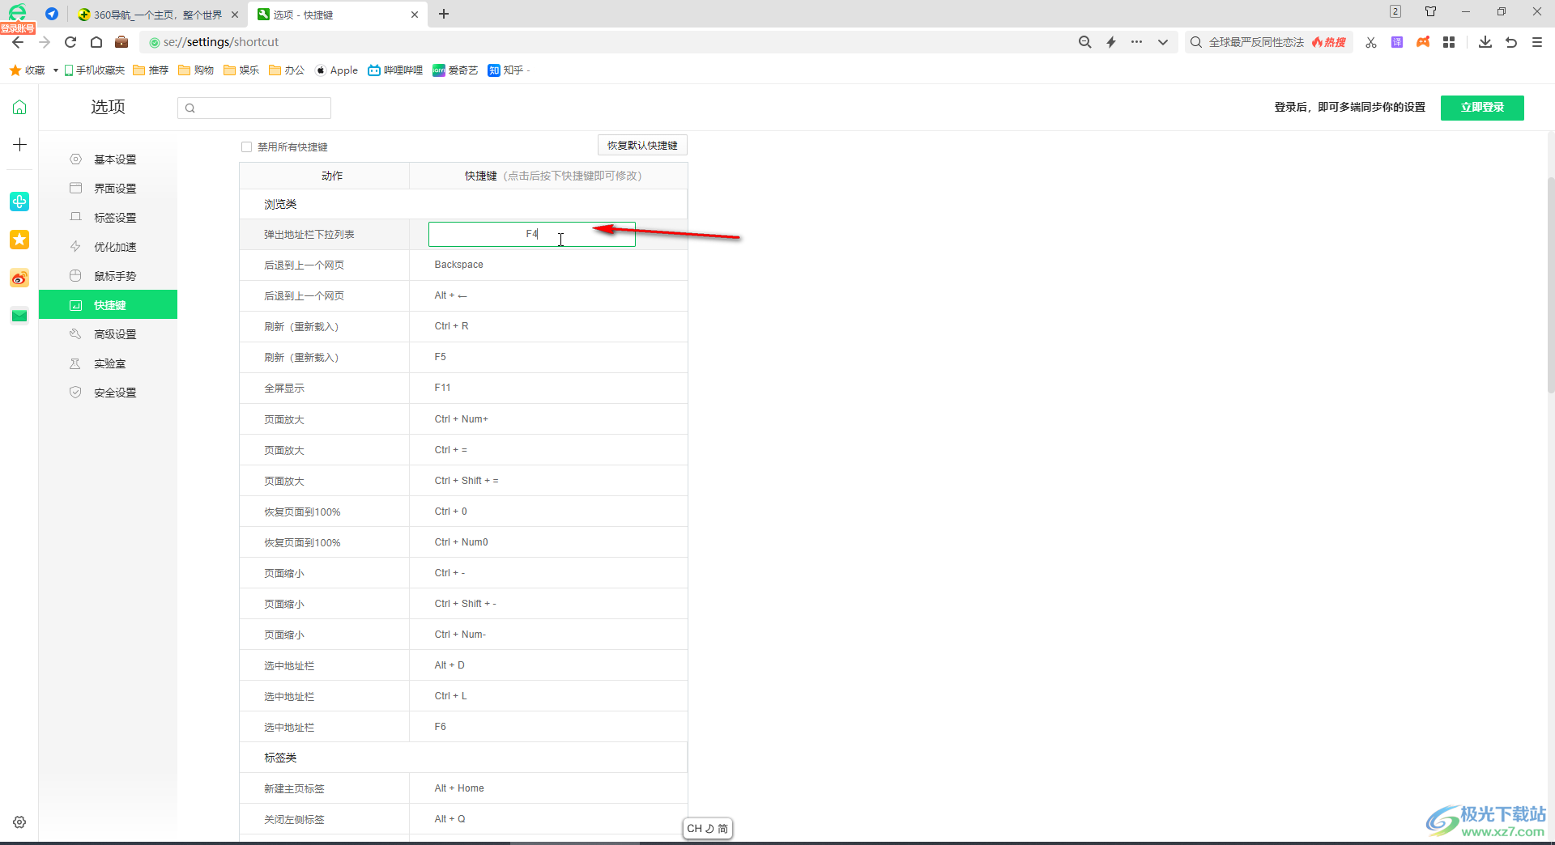This screenshot has height=845, width=1555.
Task: Click the Ctrl + R shortcut cell
Action: (548, 326)
